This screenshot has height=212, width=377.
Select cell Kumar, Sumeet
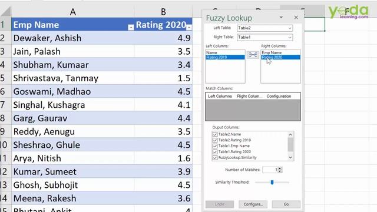pos(72,171)
